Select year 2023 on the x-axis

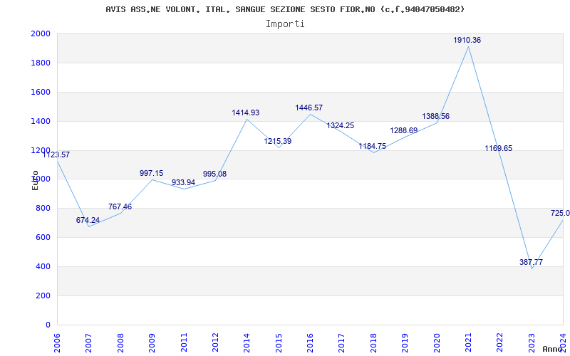click(x=532, y=341)
